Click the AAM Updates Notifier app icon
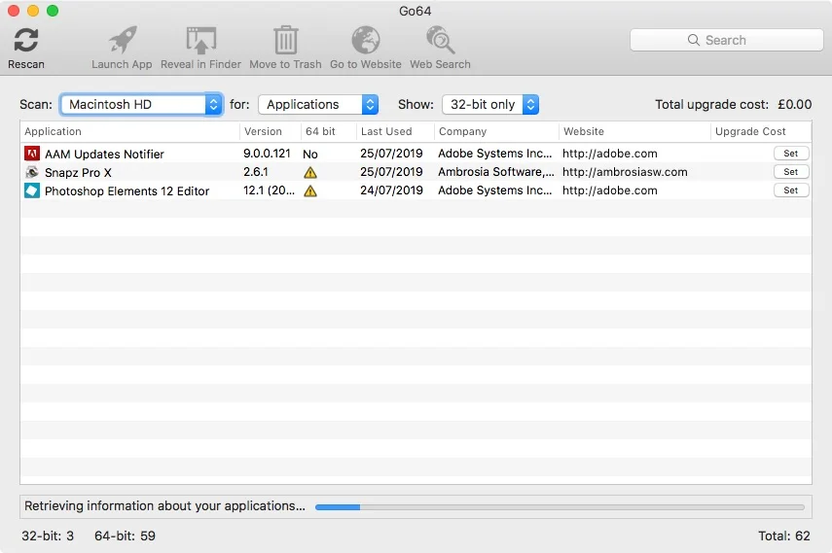This screenshot has width=832, height=553. (32, 154)
